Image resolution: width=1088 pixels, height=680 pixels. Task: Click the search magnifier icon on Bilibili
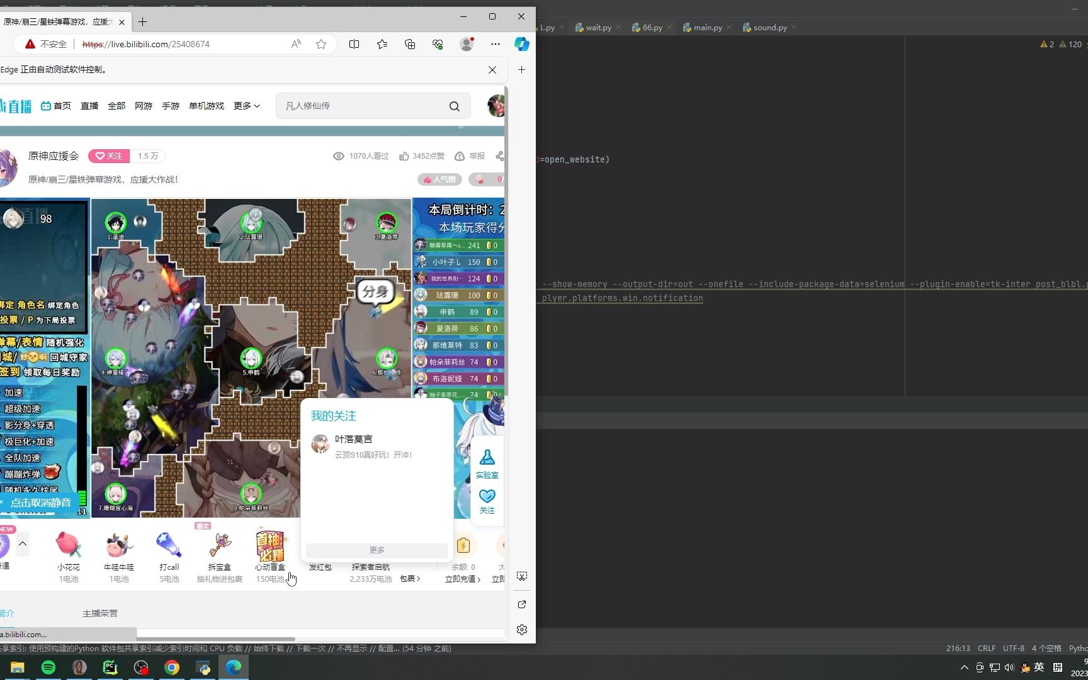click(455, 106)
